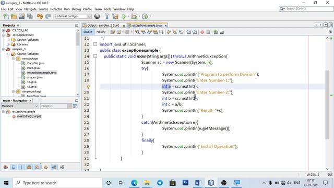Open the File menu
The width and height of the screenshot is (334, 188).
point(4,9)
